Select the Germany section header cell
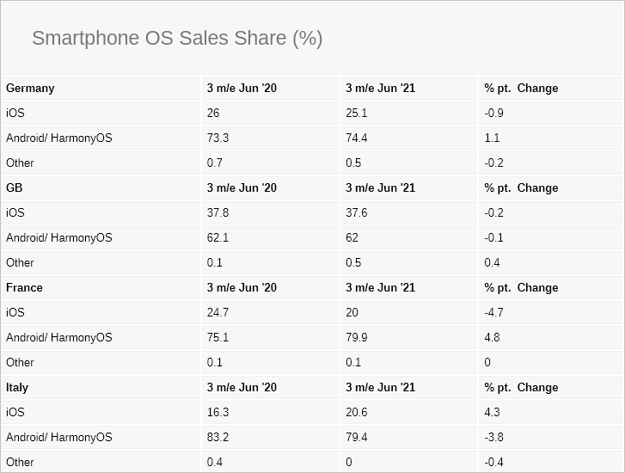The image size is (625, 473). pos(30,89)
